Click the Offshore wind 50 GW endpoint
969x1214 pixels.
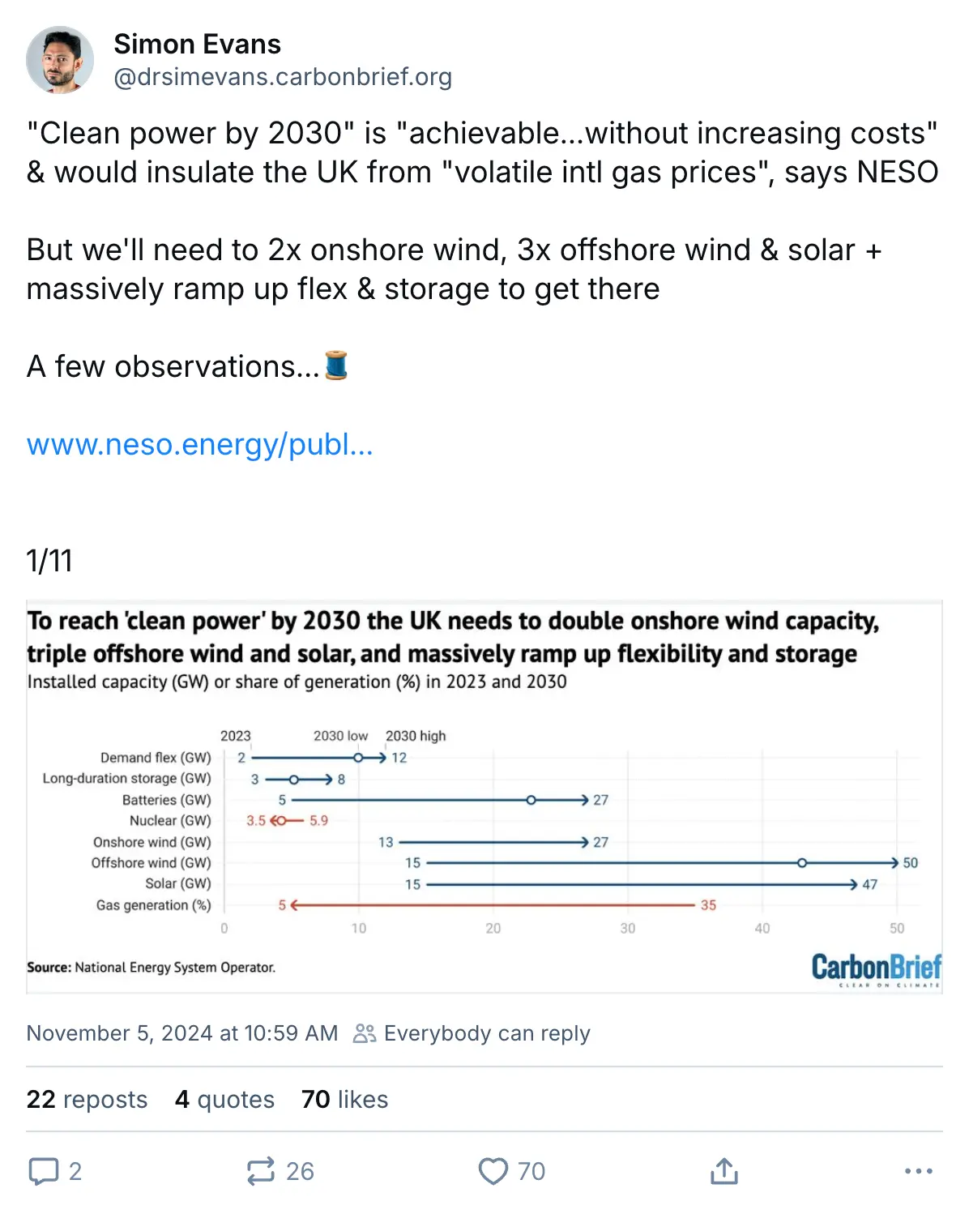(894, 863)
